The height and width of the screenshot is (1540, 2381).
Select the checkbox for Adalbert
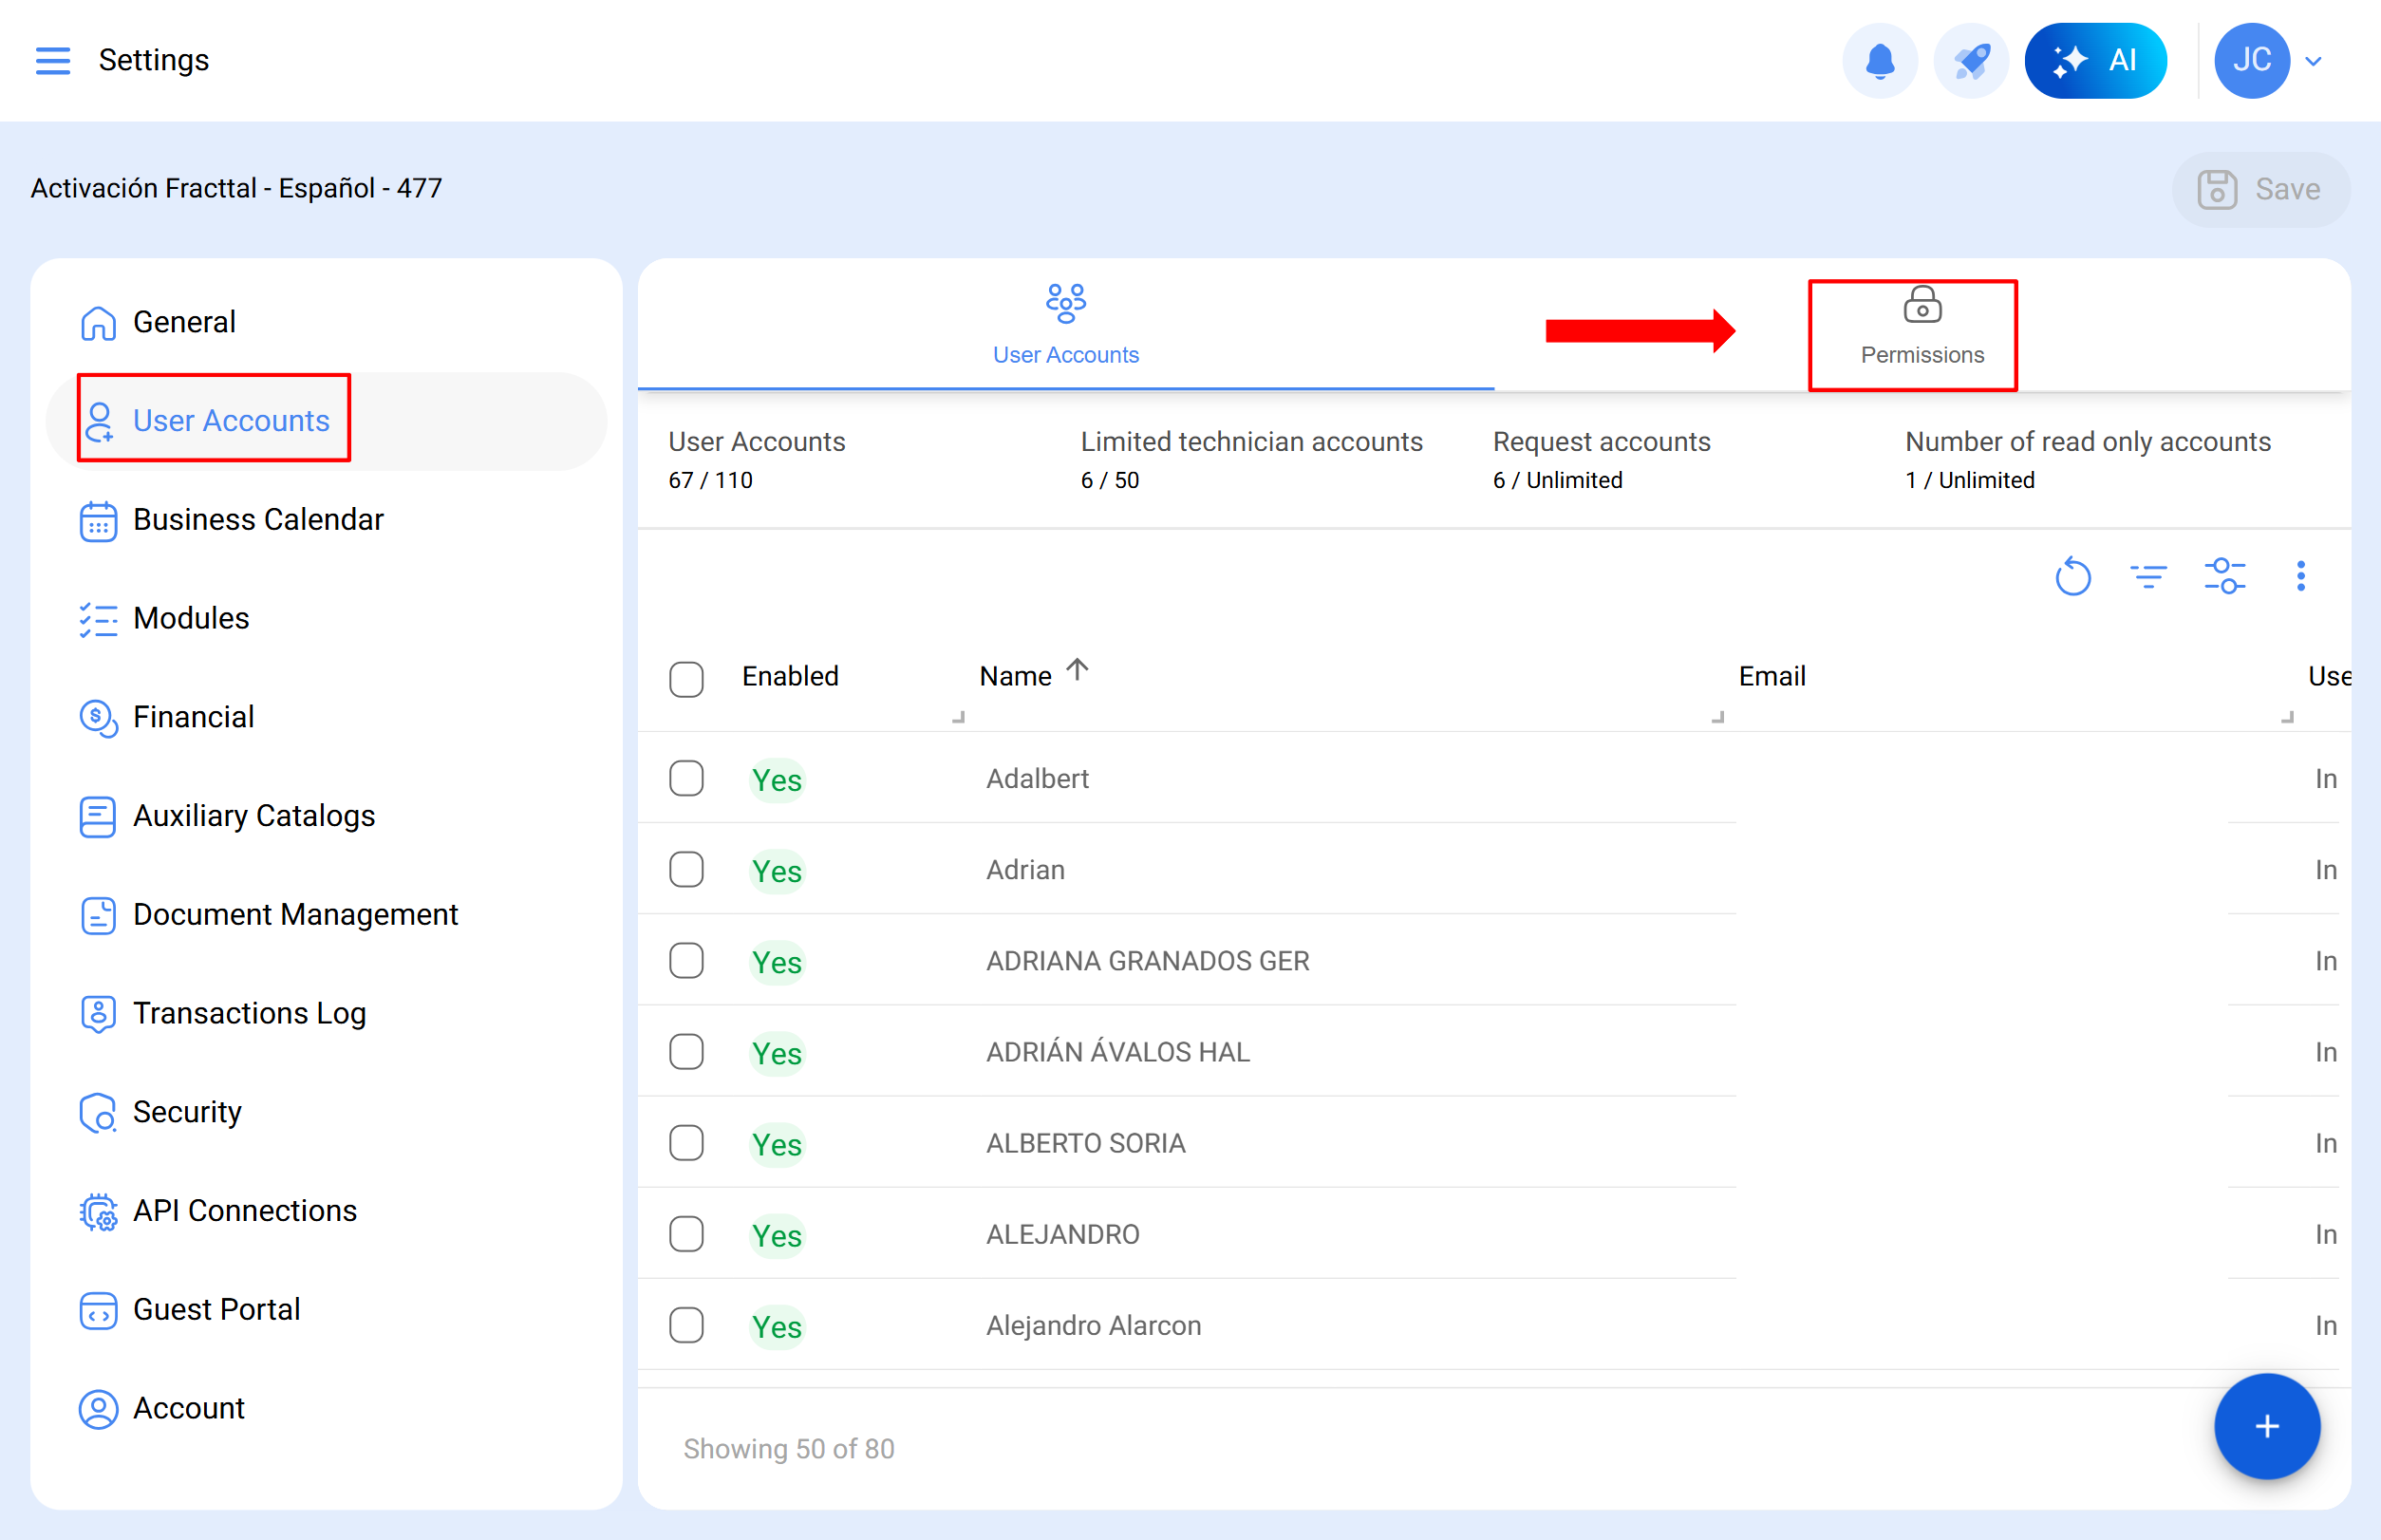pyautogui.click(x=686, y=778)
